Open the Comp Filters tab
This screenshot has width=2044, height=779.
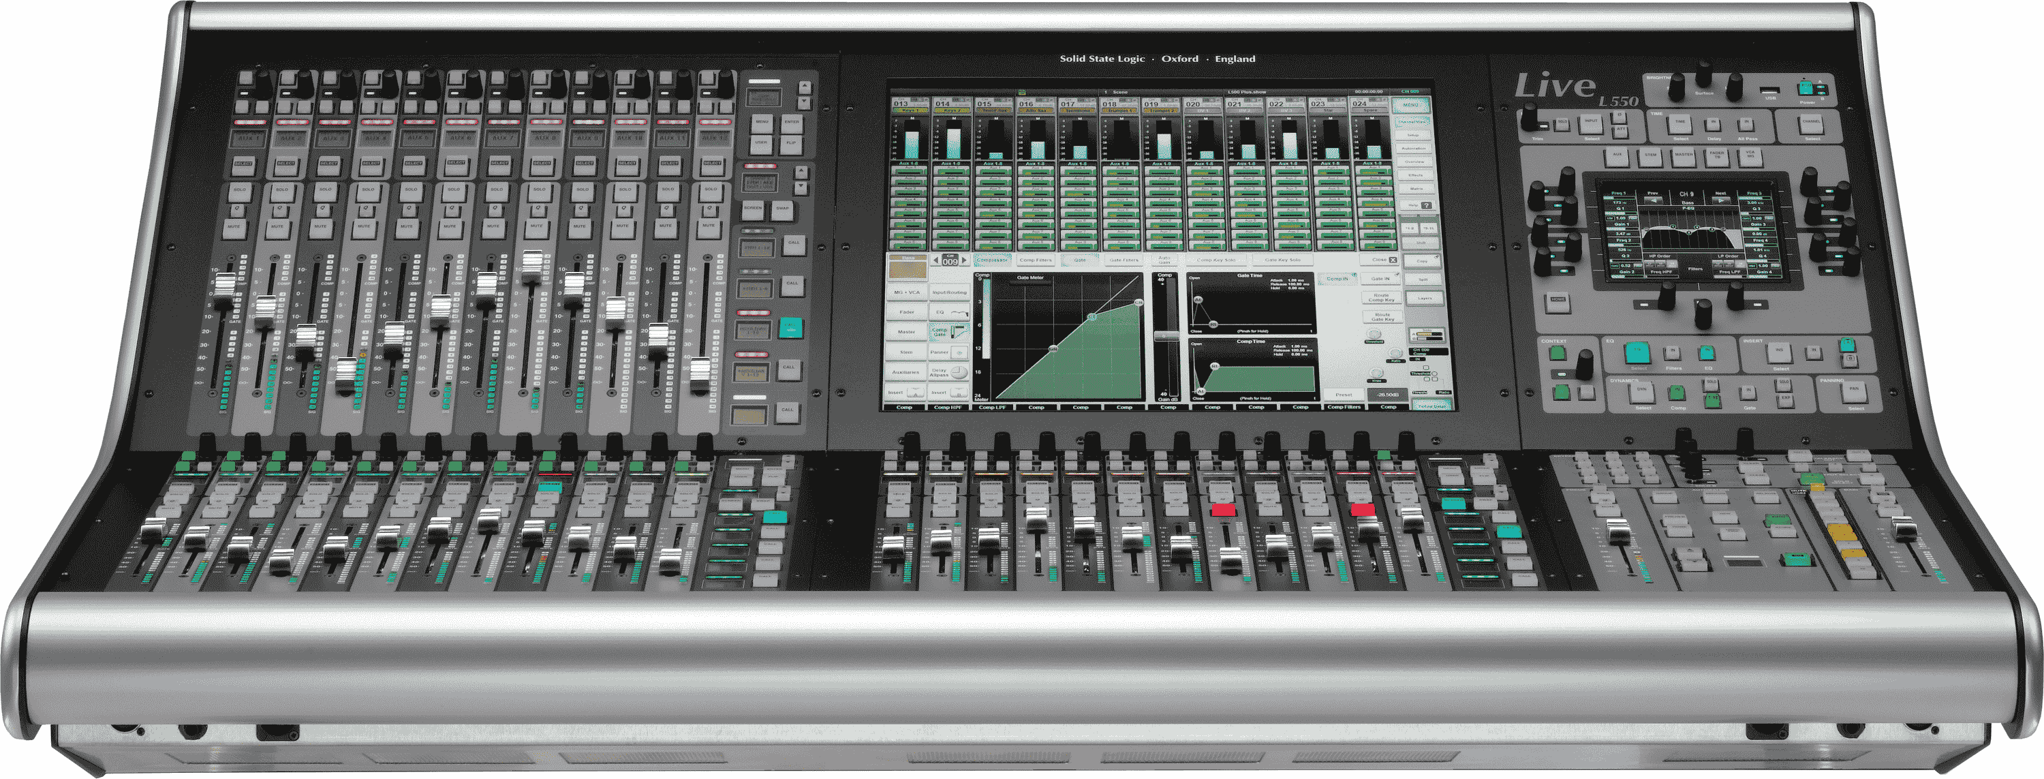coord(1036,260)
